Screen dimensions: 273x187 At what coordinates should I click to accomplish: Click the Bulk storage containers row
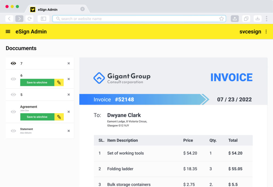[x=173, y=182]
